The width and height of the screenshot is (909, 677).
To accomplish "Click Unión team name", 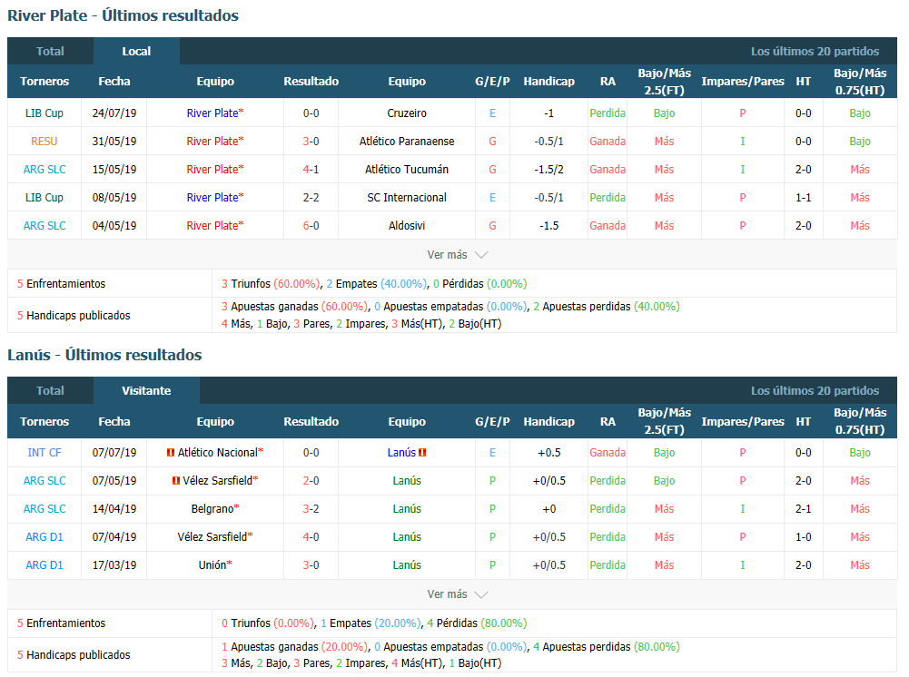I will click(x=212, y=565).
